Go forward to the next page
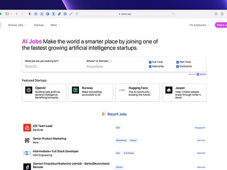Viewport: 227px width, 170px height. 22,14
